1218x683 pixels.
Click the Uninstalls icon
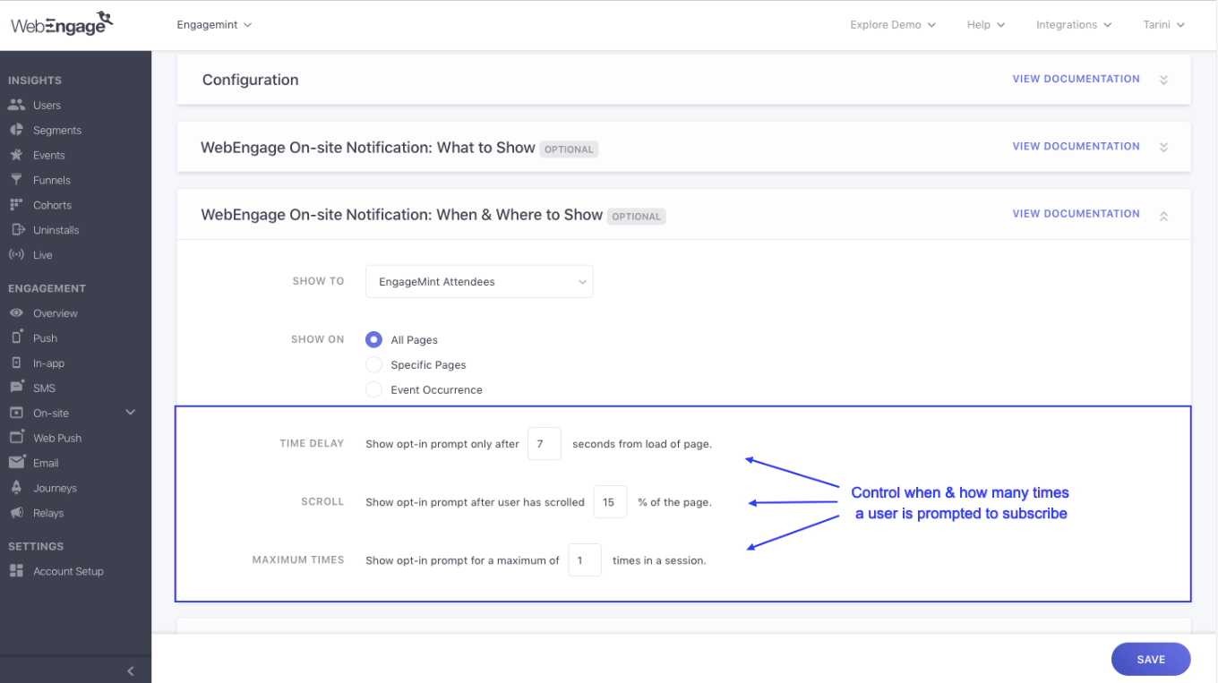16,230
